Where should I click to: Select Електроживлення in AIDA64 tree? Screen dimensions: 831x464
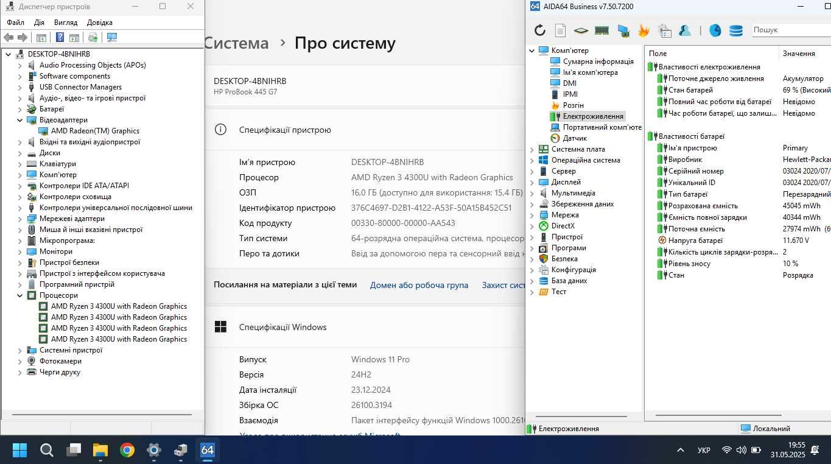[x=593, y=116]
